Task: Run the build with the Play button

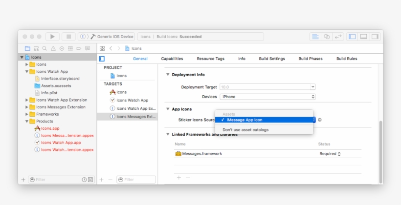Action: click(x=52, y=37)
